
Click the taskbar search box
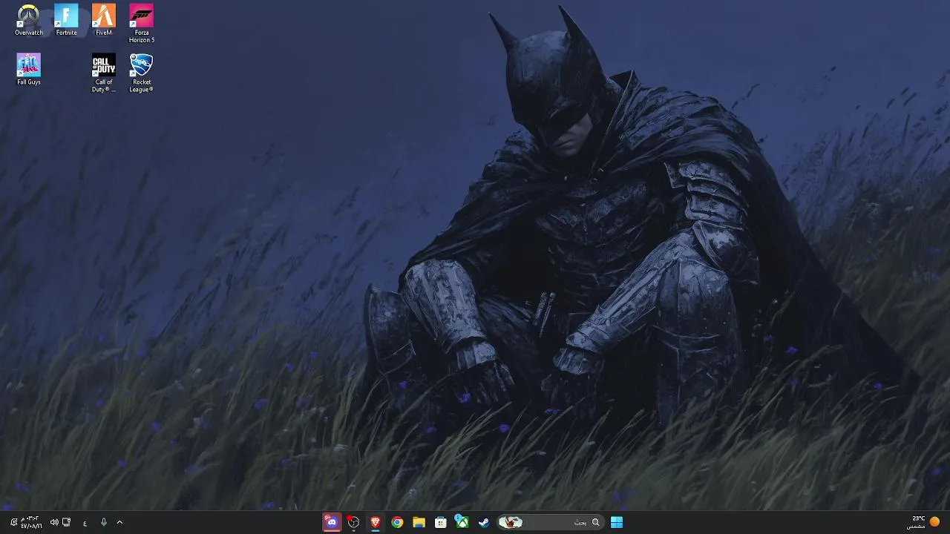pos(549,522)
